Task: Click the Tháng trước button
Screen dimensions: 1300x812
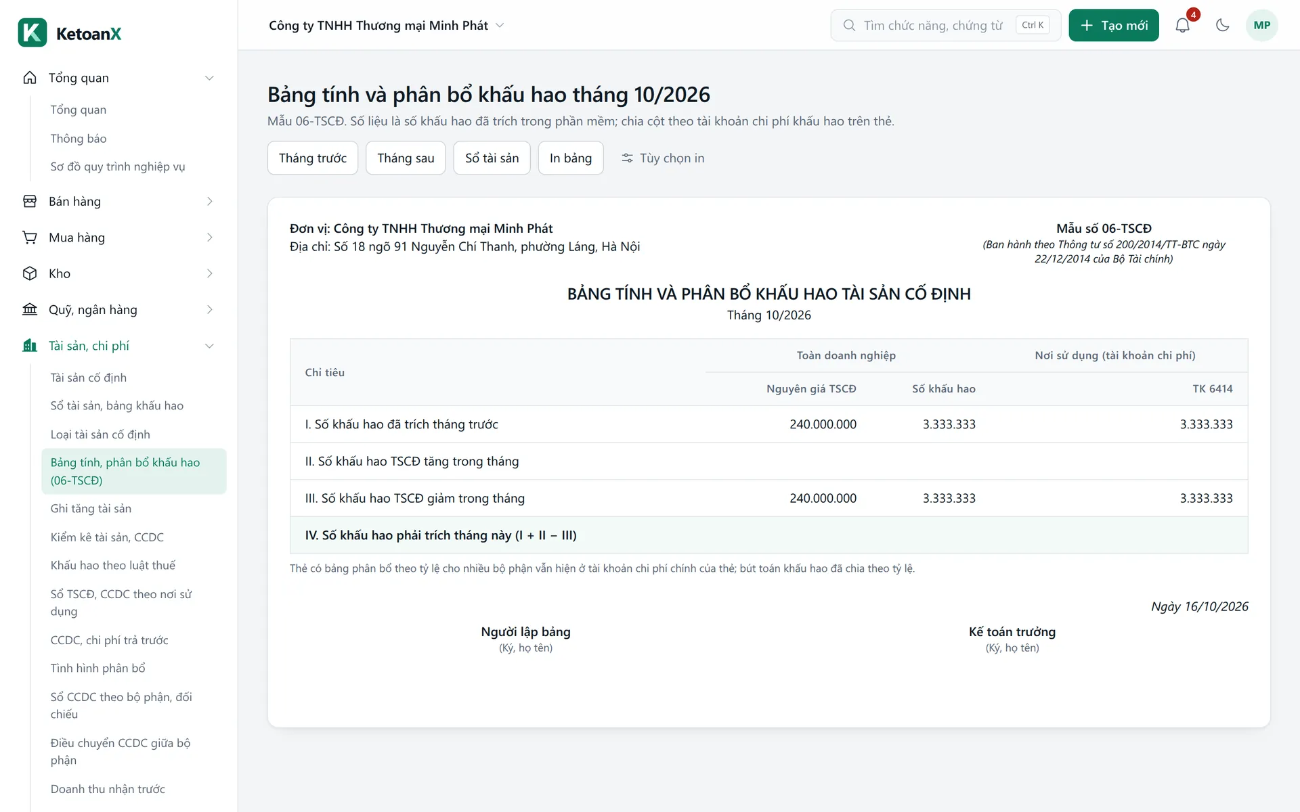Action: pos(313,158)
